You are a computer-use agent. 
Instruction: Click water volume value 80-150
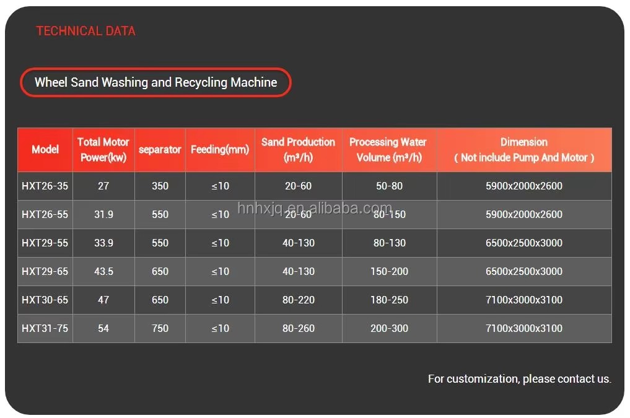389,214
